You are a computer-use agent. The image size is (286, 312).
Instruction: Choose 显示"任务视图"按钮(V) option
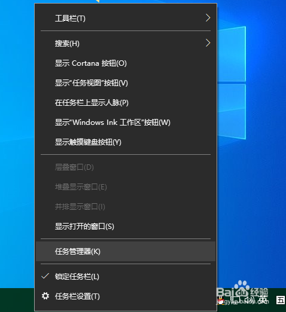coord(126,83)
